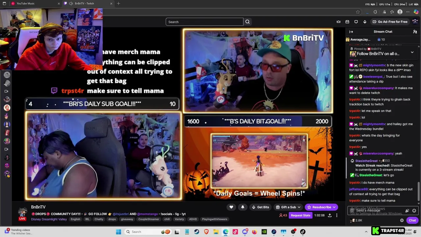This screenshot has height=237, width=421.
Task: Click the 2.8K channel points balance
Action: [357, 220]
